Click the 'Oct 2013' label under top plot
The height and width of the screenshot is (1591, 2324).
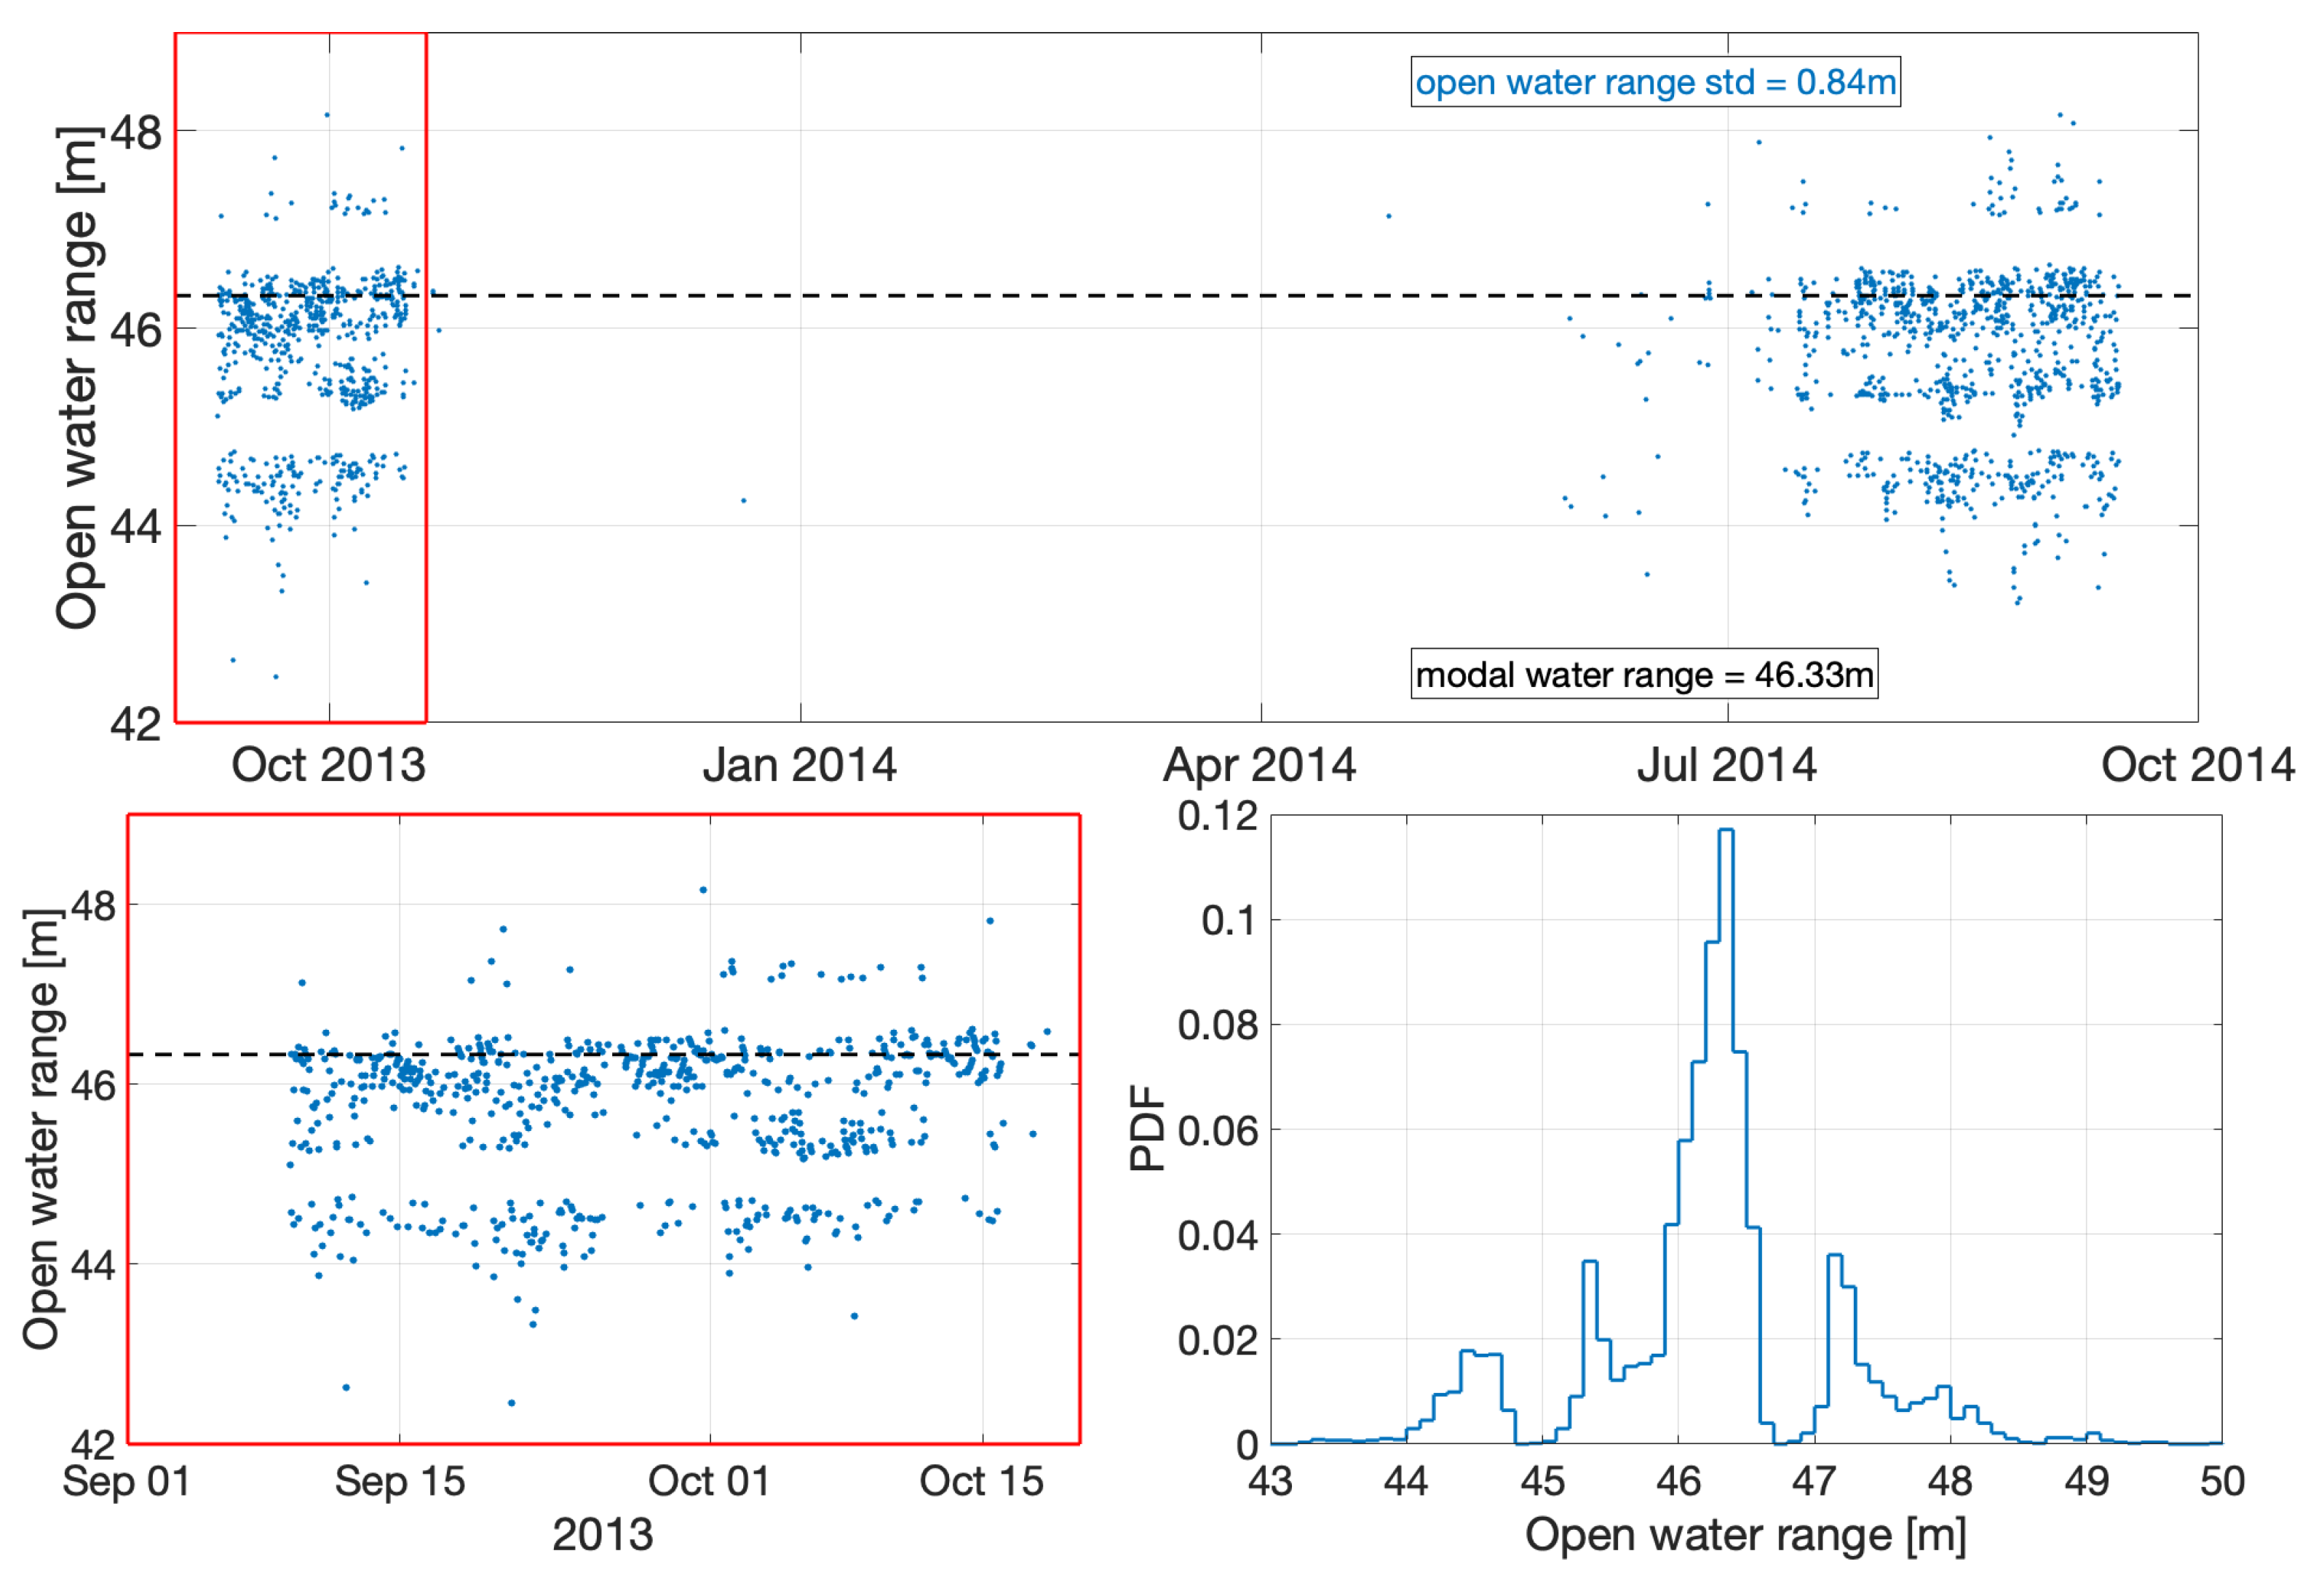(x=329, y=765)
